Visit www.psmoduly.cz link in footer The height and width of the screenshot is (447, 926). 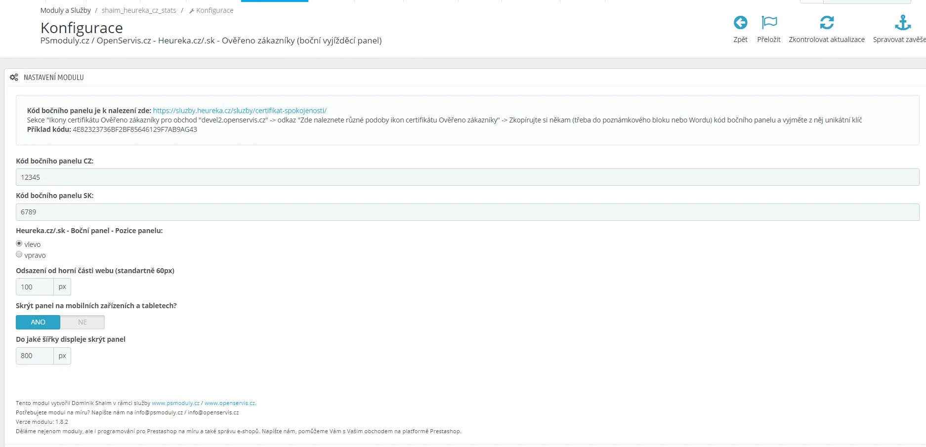click(175, 403)
